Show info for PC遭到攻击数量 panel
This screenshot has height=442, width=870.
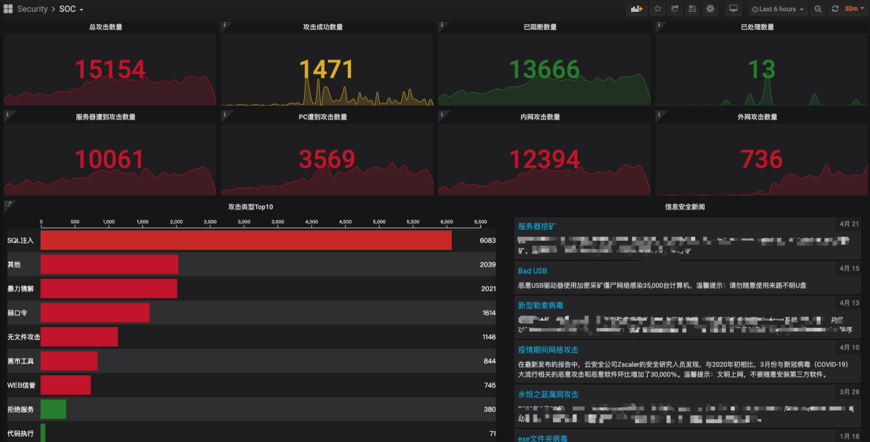pos(225,115)
